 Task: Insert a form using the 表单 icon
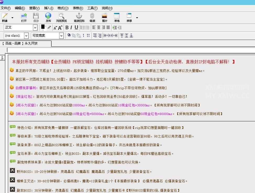(x=129, y=17)
